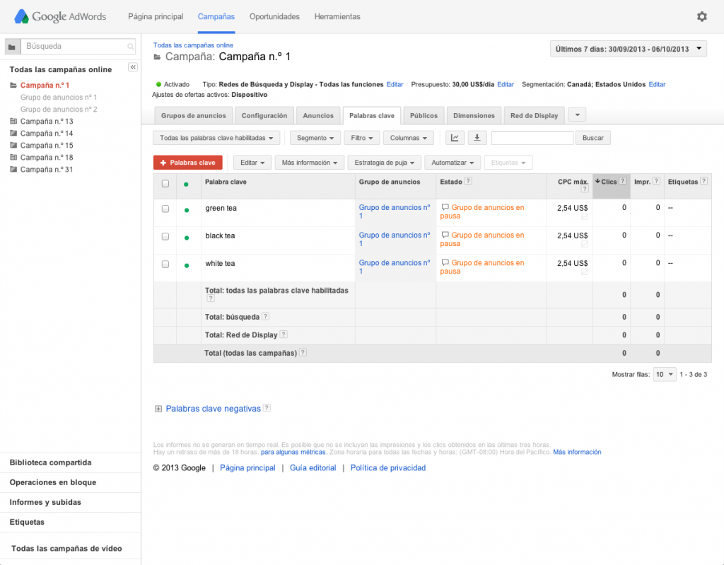Switch to the Anuncios tab
Screen dimensions: 724x565
(318, 115)
